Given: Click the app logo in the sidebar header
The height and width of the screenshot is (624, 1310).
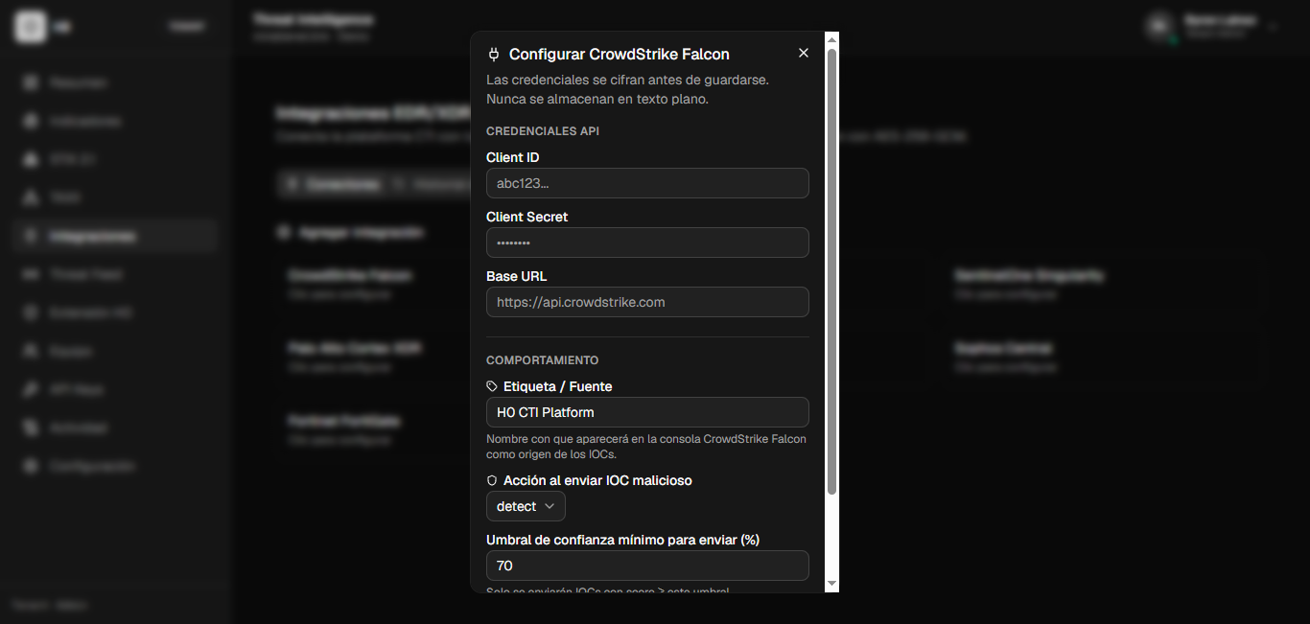Looking at the screenshot, I should click(x=30, y=27).
